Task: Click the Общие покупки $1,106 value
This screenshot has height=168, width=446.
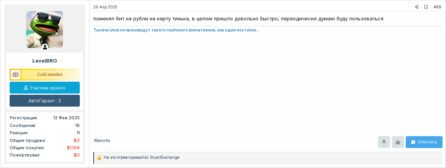Action: tap(73, 148)
